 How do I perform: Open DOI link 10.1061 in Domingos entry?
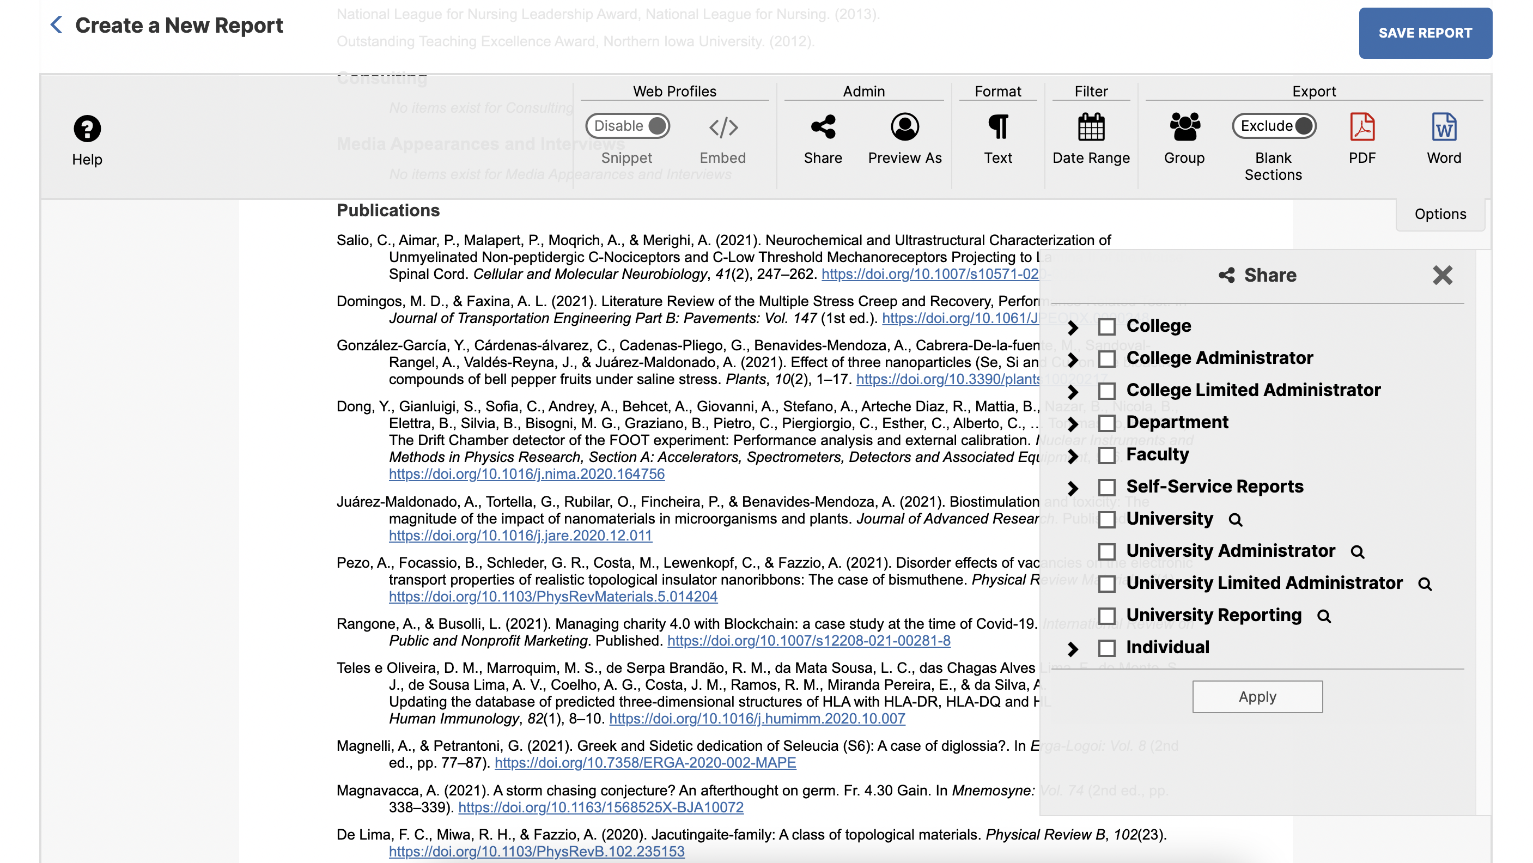coord(960,318)
